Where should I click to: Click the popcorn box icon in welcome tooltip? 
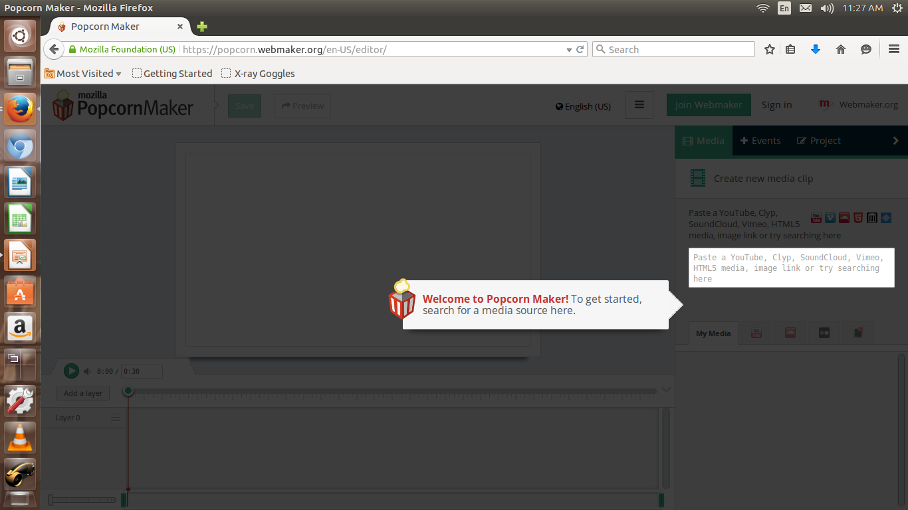tap(402, 299)
